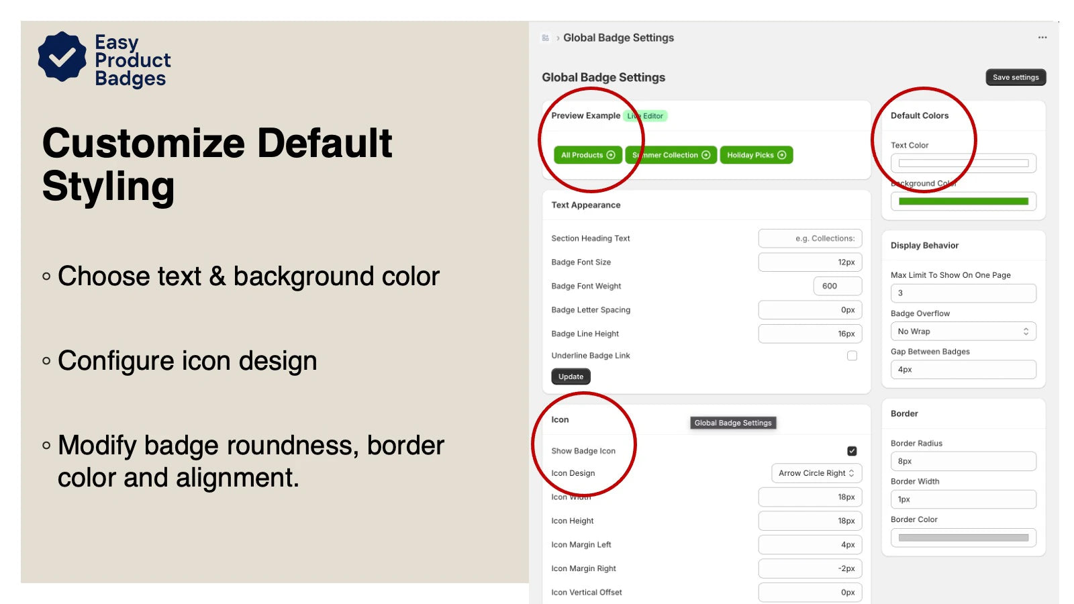This screenshot has height=604, width=1074.
Task: Open the Icon Design dropdown
Action: click(816, 473)
